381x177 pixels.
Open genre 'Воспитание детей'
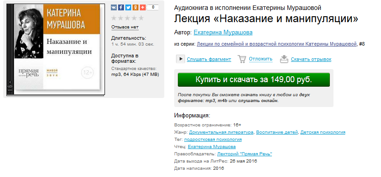pos(277,132)
